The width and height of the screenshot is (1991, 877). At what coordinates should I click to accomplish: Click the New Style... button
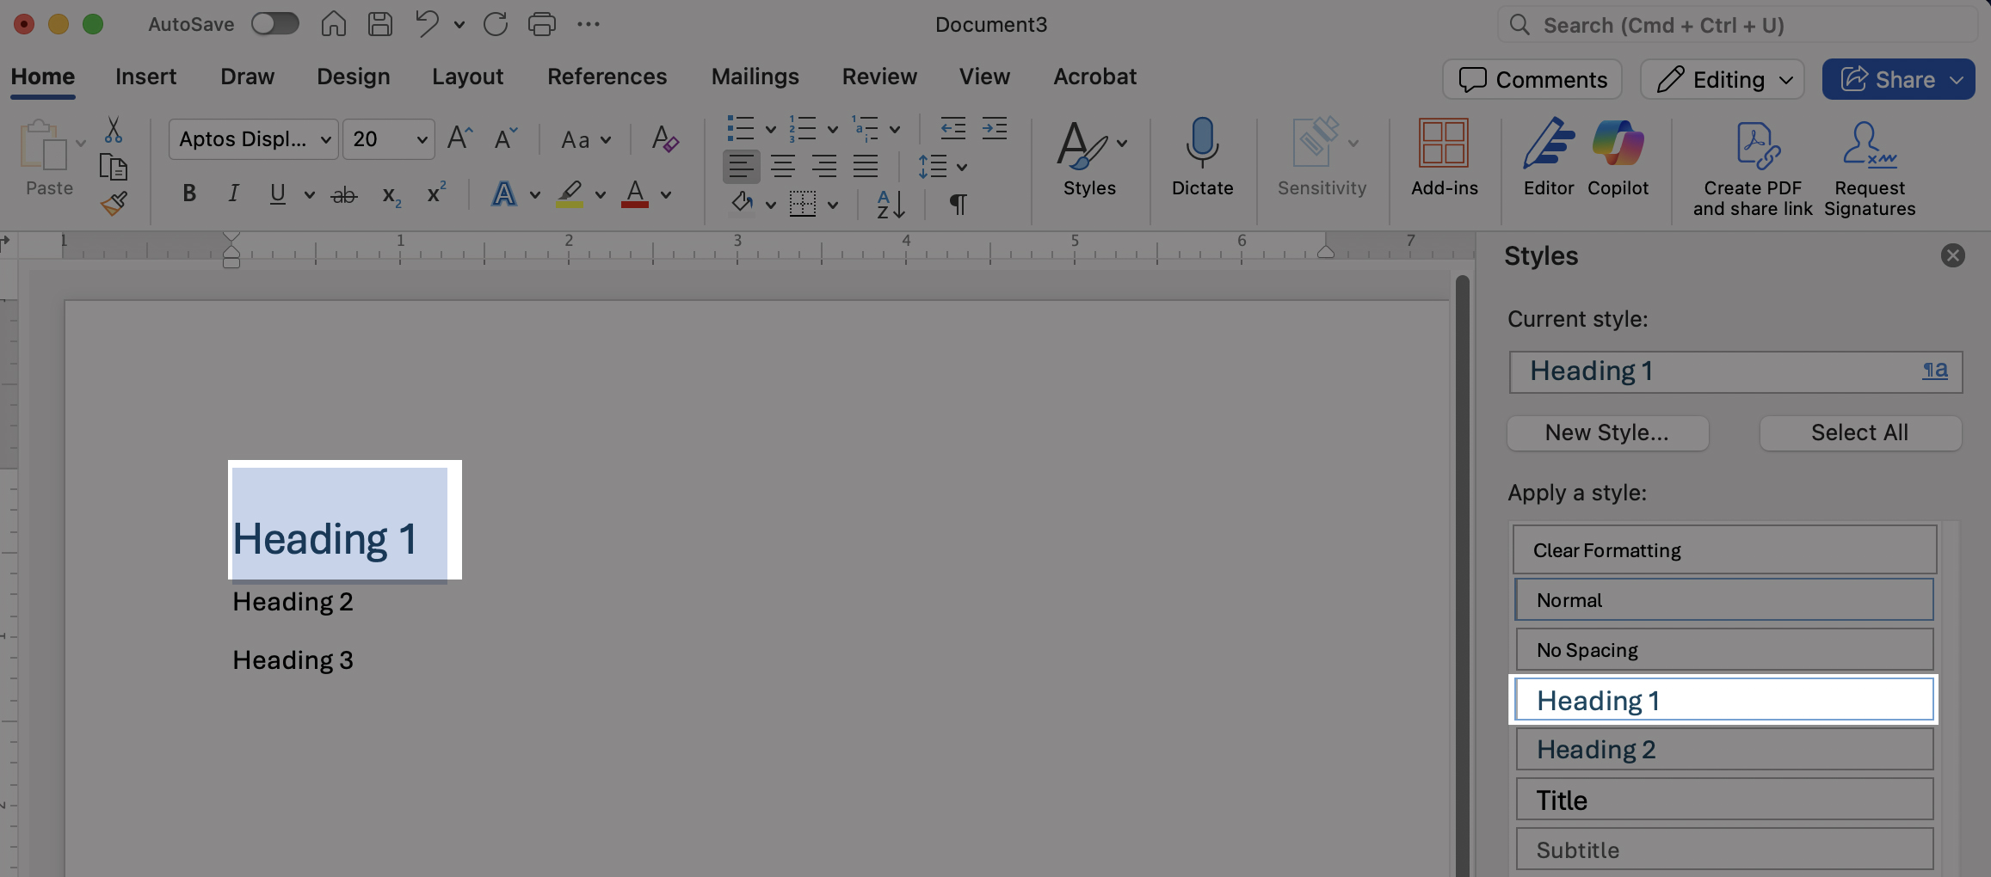(1606, 432)
